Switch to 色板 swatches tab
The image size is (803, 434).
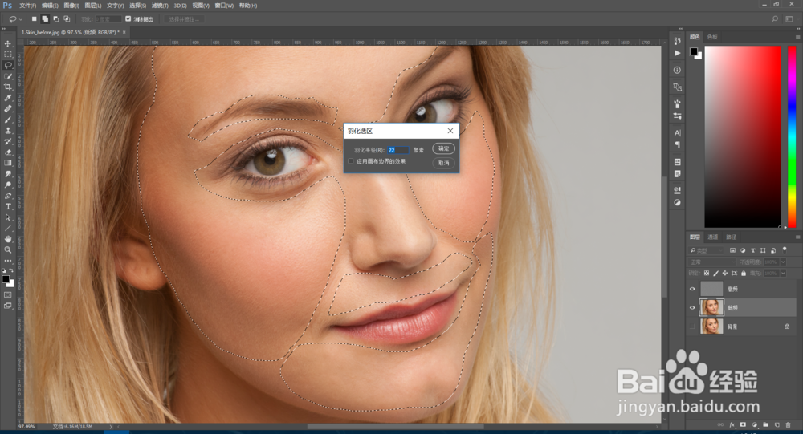click(712, 37)
